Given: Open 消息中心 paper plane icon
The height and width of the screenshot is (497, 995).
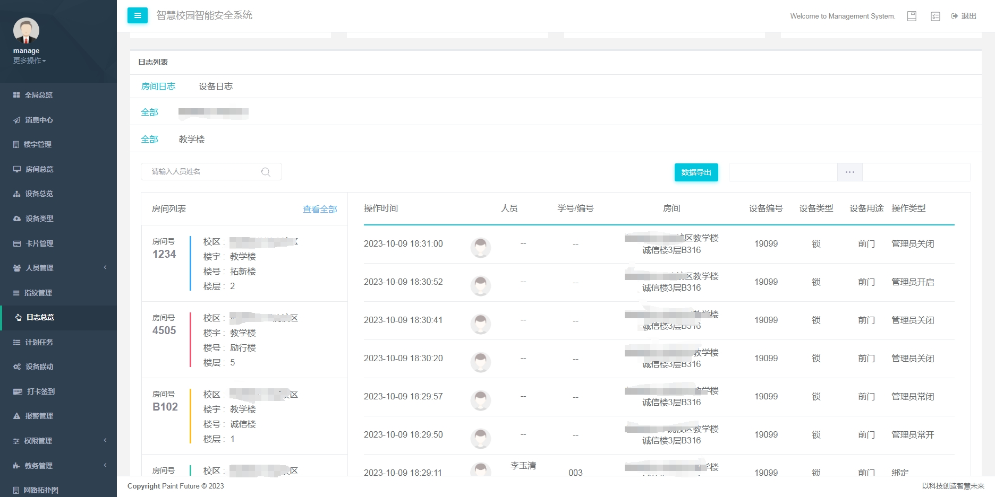Looking at the screenshot, I should click(x=16, y=120).
